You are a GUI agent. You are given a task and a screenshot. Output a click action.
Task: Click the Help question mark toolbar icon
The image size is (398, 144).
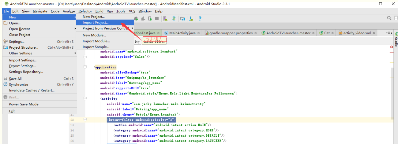click(200, 19)
